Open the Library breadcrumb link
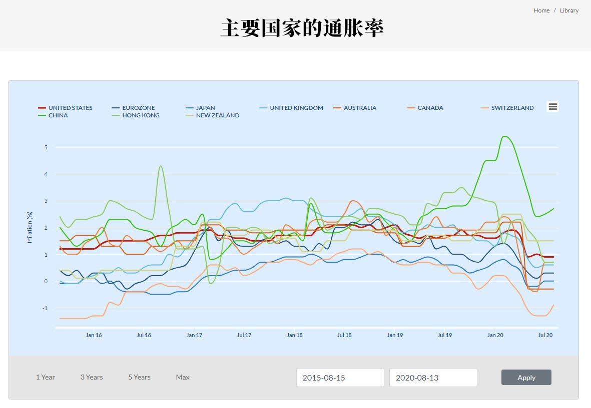This screenshot has height=408, width=591. pos(569,10)
